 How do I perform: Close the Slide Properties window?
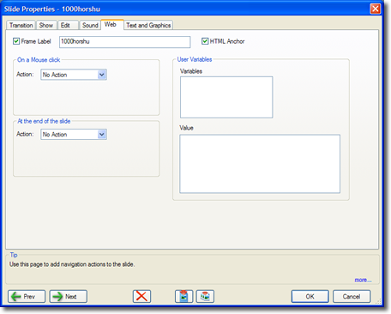click(376, 9)
